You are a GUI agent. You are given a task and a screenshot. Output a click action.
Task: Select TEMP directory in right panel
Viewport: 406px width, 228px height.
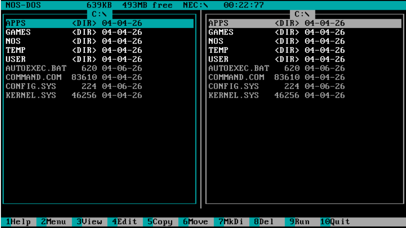pos(305,50)
